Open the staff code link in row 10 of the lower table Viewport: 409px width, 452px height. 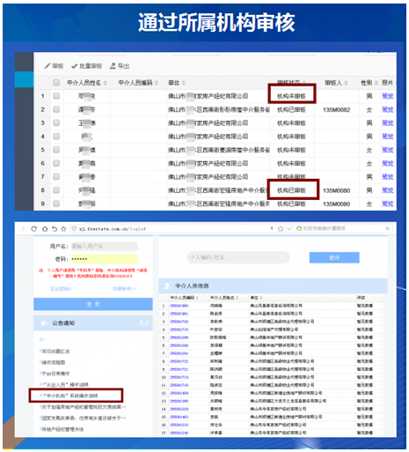(x=179, y=377)
